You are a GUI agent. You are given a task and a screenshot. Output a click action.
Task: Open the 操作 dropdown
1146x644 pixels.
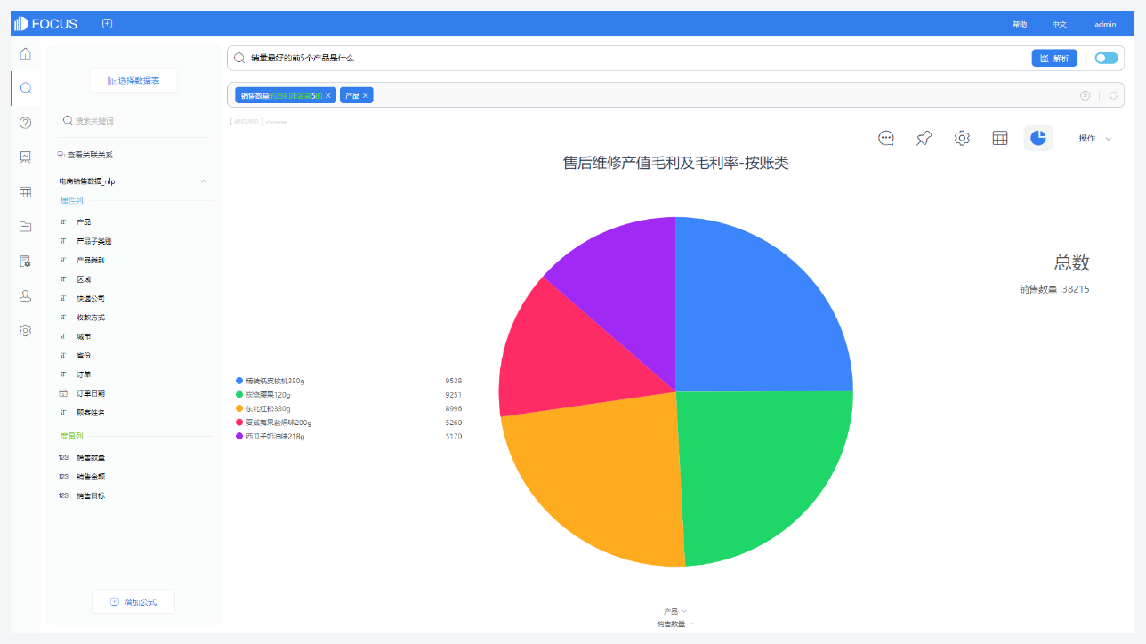(x=1094, y=139)
